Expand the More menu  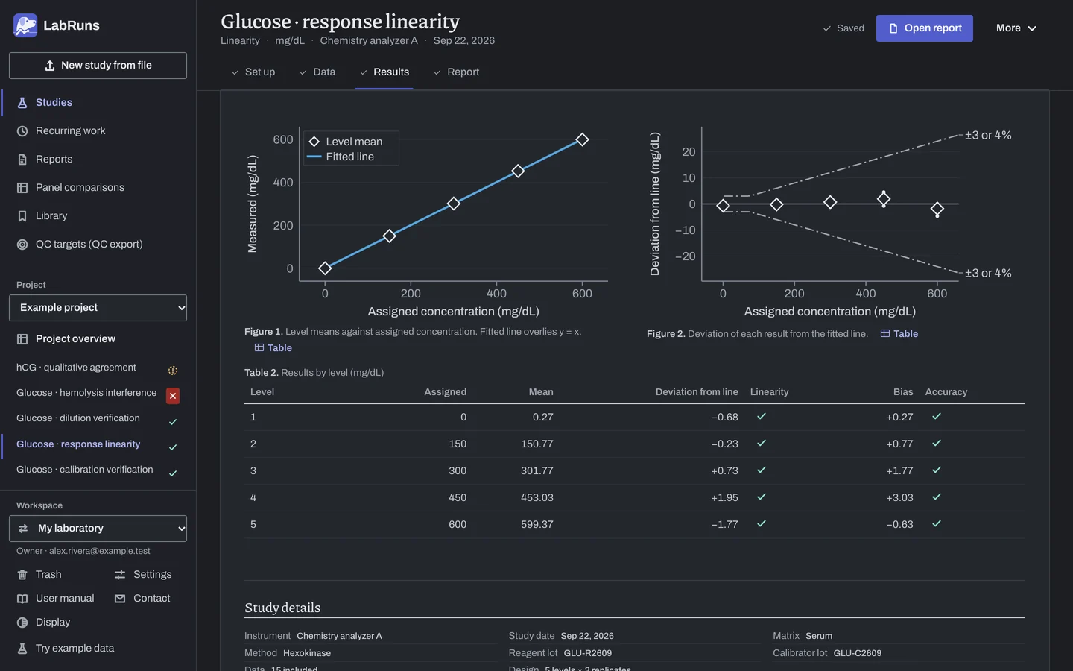(x=1016, y=28)
